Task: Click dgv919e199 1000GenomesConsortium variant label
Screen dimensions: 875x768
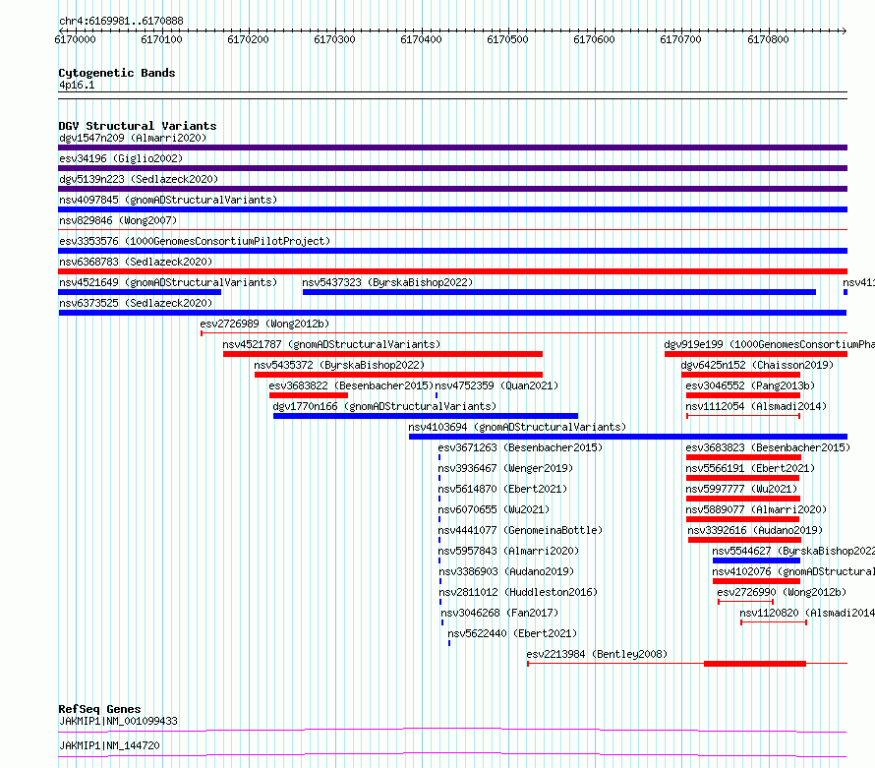Action: pos(769,344)
